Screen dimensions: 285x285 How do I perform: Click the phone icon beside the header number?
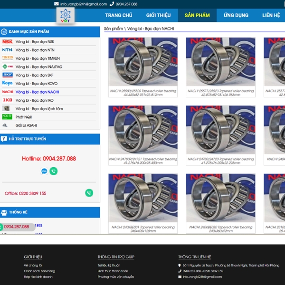coord(112,4)
